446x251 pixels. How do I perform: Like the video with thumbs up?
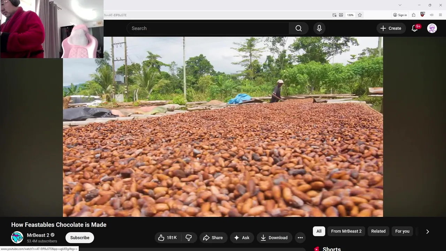tap(167, 238)
